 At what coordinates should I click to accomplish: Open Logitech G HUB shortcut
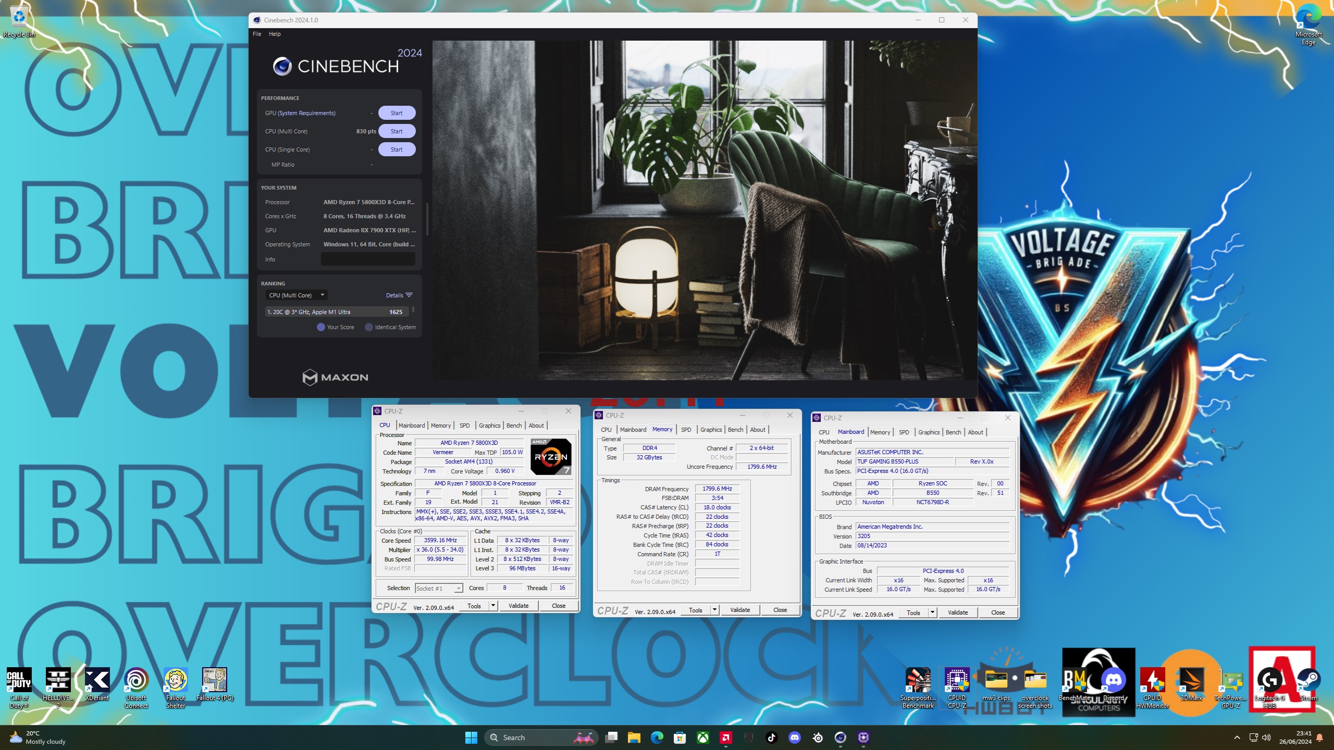pos(1269,687)
